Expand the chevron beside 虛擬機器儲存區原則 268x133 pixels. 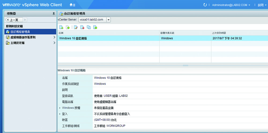point(54,37)
